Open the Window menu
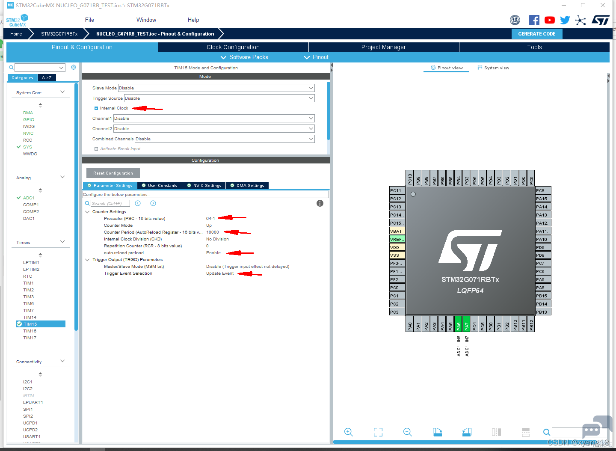The image size is (616, 451). pyautogui.click(x=146, y=20)
